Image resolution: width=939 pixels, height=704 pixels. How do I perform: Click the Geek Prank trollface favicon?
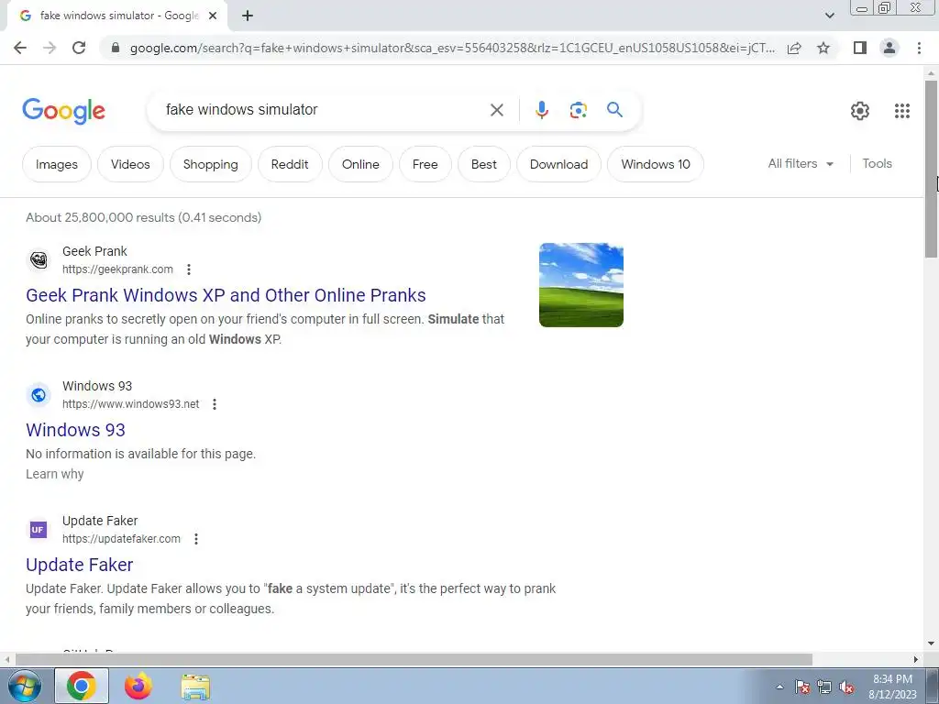click(x=39, y=260)
